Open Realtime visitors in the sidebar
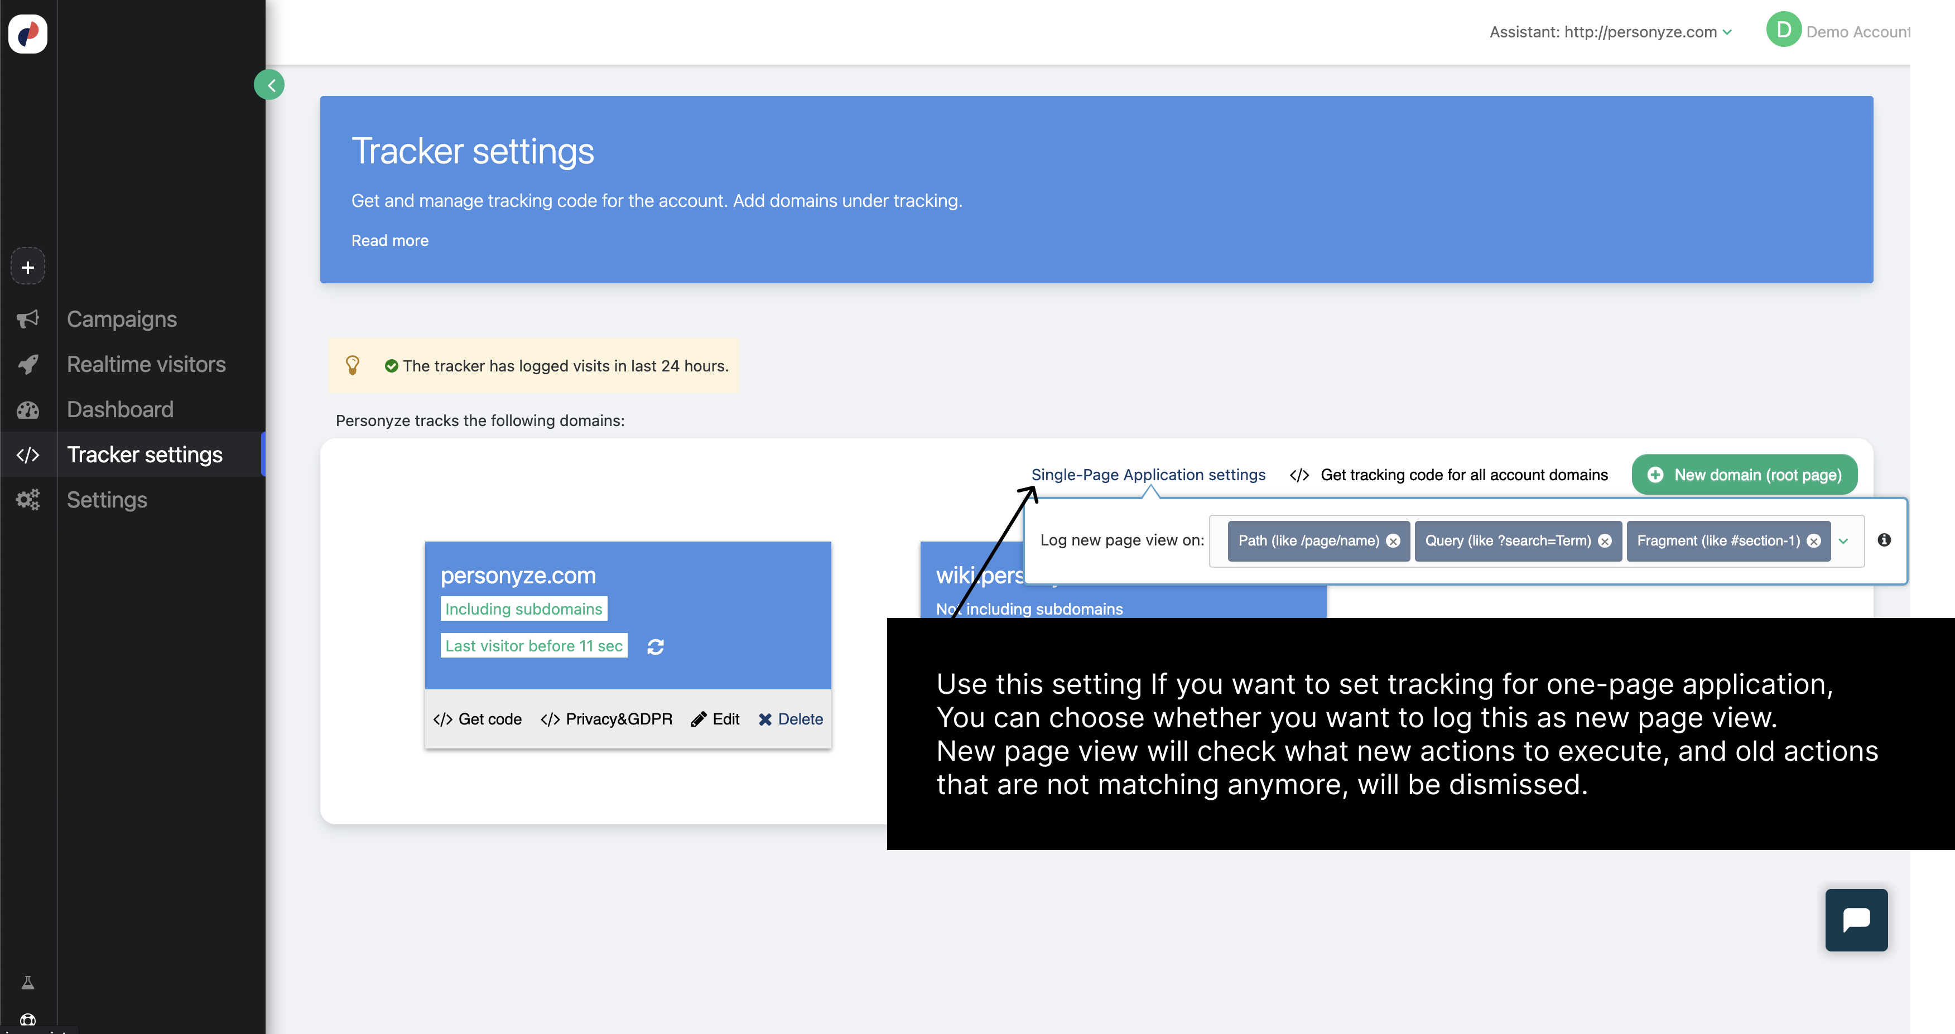This screenshot has height=1034, width=1955. coord(147,365)
